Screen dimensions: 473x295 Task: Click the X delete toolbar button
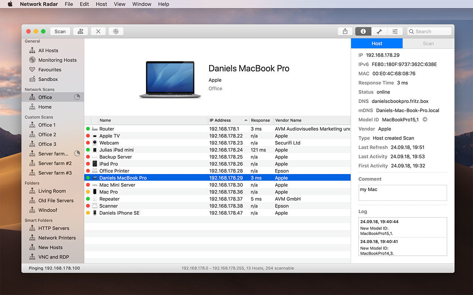click(98, 31)
